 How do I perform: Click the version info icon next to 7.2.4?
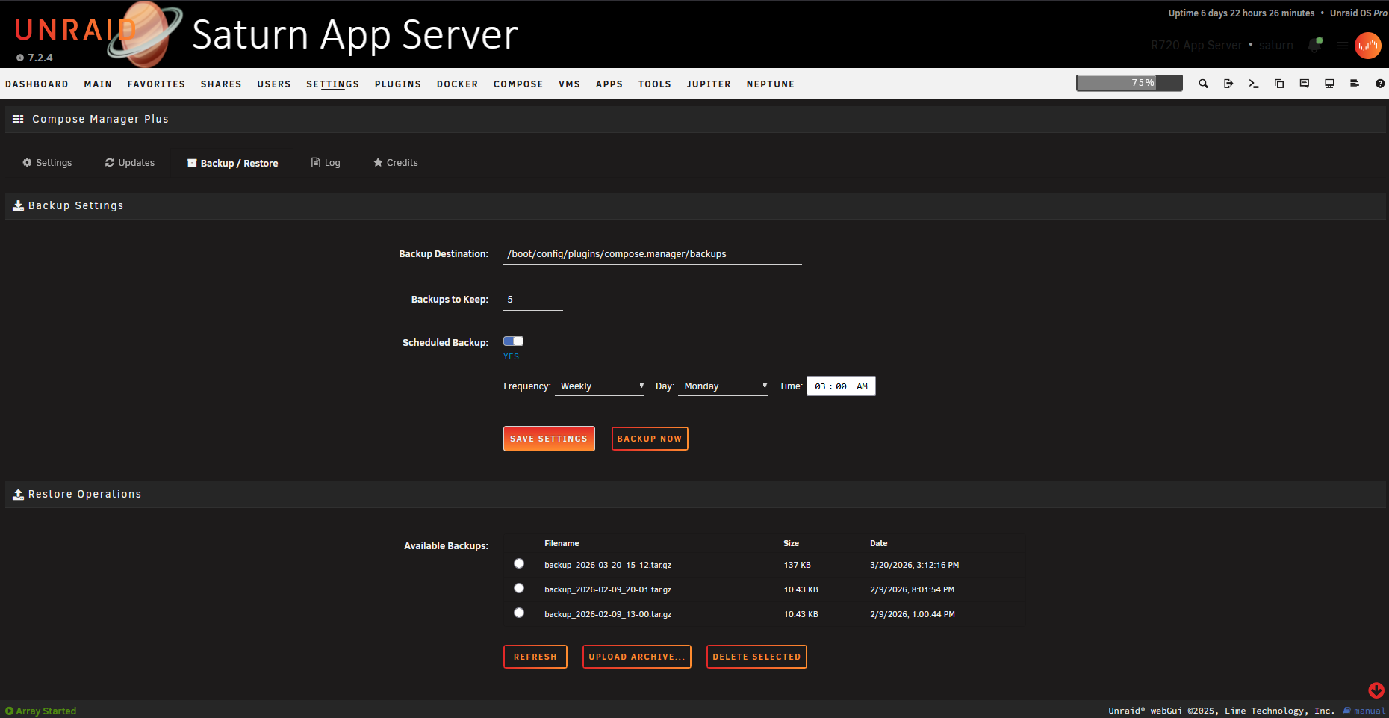tap(20, 58)
